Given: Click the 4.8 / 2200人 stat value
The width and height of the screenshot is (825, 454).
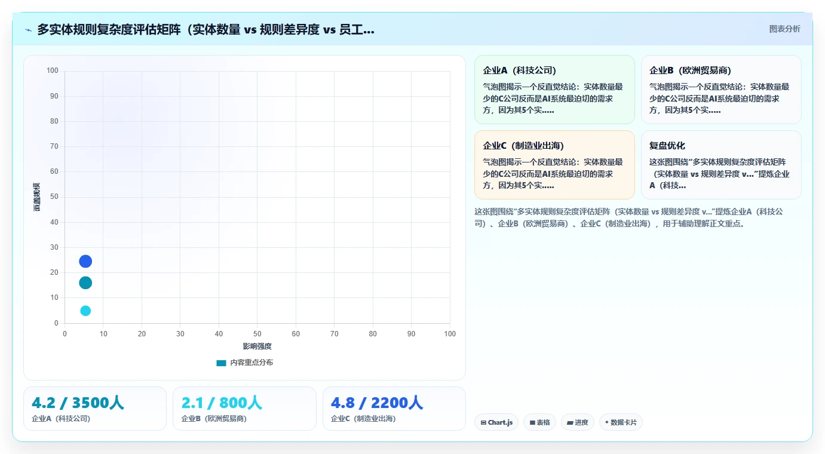Looking at the screenshot, I should pos(377,403).
